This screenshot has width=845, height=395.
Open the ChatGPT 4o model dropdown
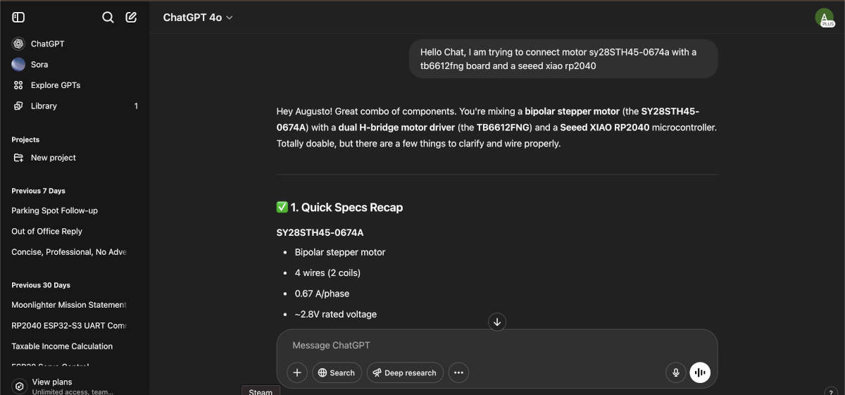click(198, 18)
